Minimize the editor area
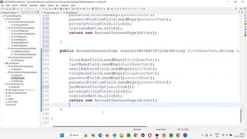The width and height of the screenshot is (247, 139). (x=239, y=12)
